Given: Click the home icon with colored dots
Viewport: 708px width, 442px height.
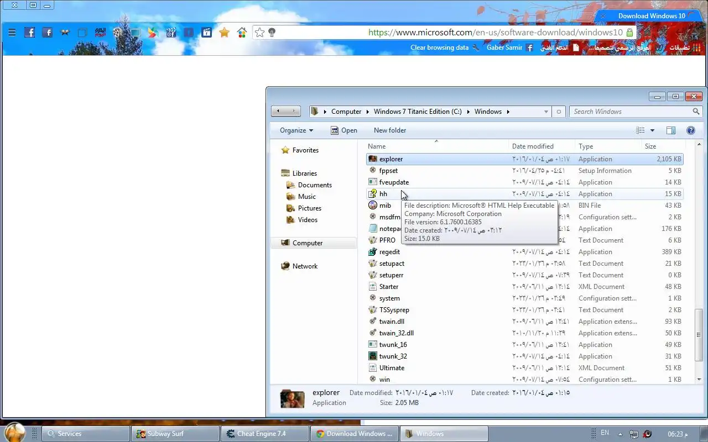Looking at the screenshot, I should pos(242,33).
